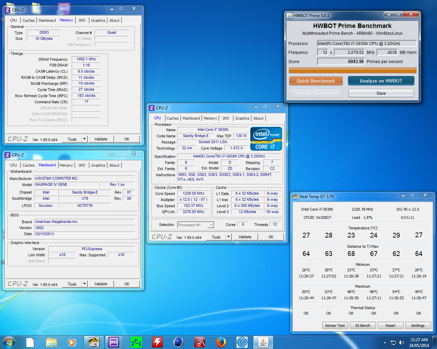
Task: Expand Tools dropdown arrow in CPU-Z processor window
Action: [229, 237]
